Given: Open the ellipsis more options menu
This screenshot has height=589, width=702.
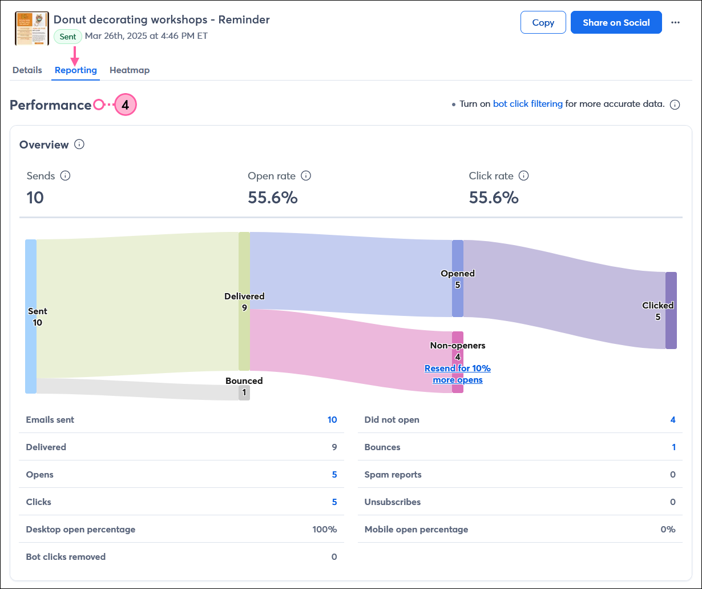Looking at the screenshot, I should (676, 22).
